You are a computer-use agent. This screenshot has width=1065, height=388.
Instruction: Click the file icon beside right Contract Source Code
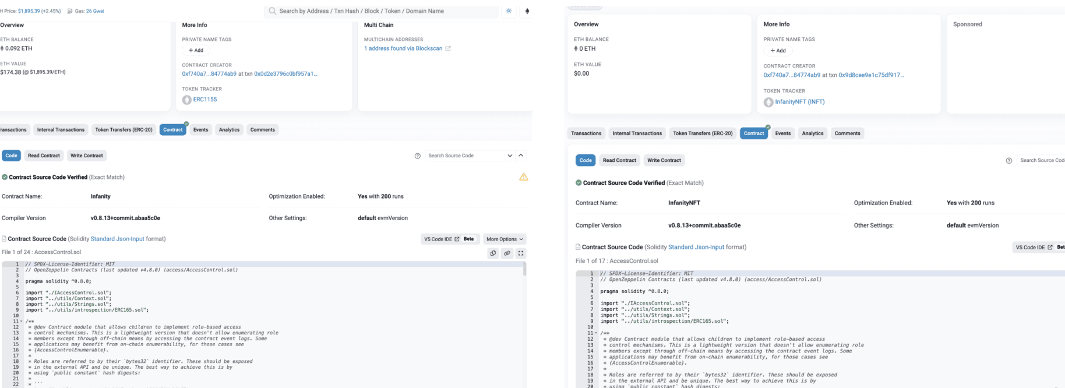(579, 247)
